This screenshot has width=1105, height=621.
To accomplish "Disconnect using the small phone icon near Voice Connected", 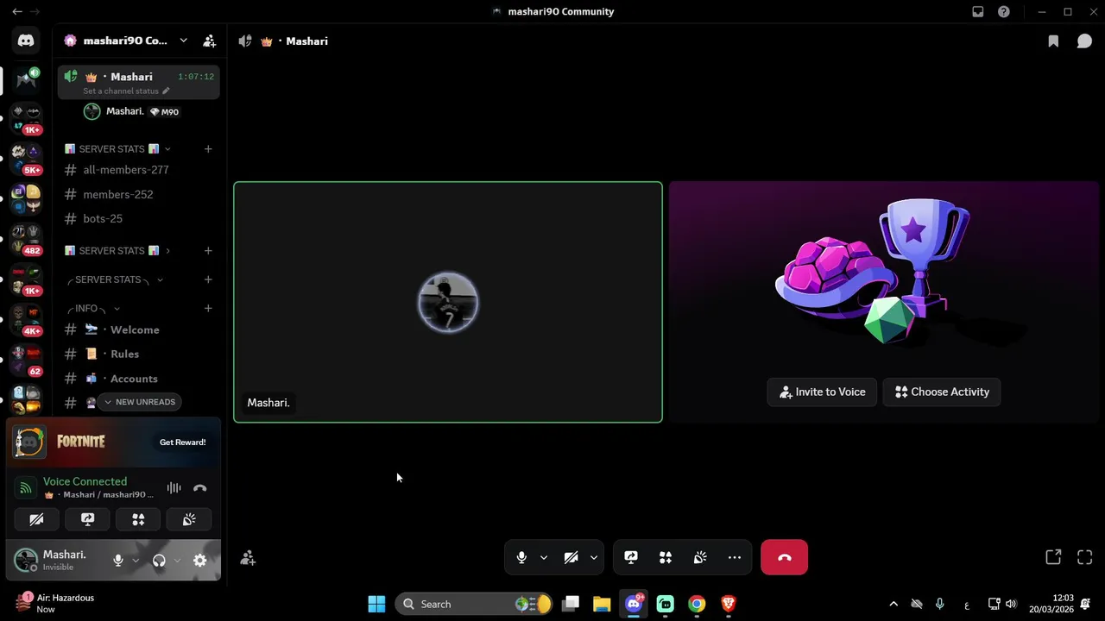I will [200, 488].
